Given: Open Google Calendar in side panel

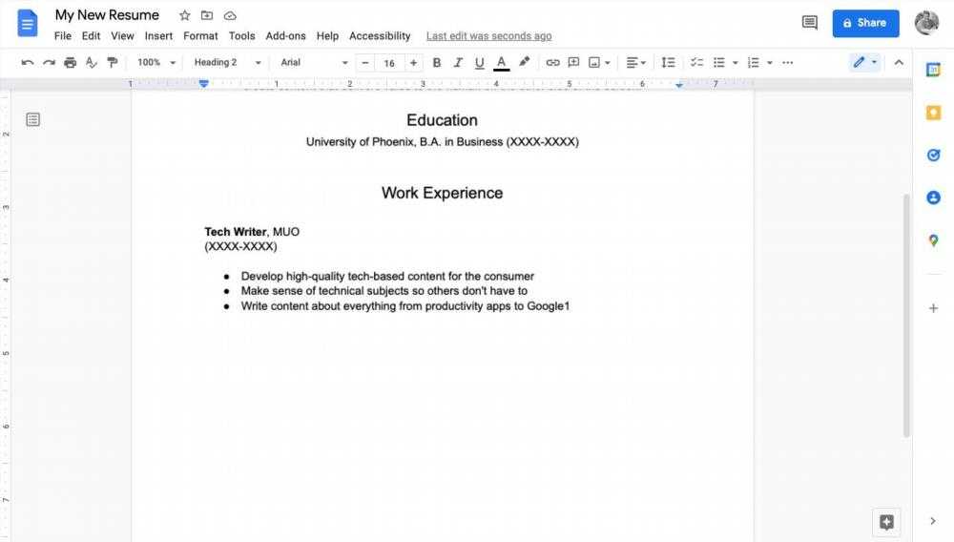Looking at the screenshot, I should pos(933,70).
